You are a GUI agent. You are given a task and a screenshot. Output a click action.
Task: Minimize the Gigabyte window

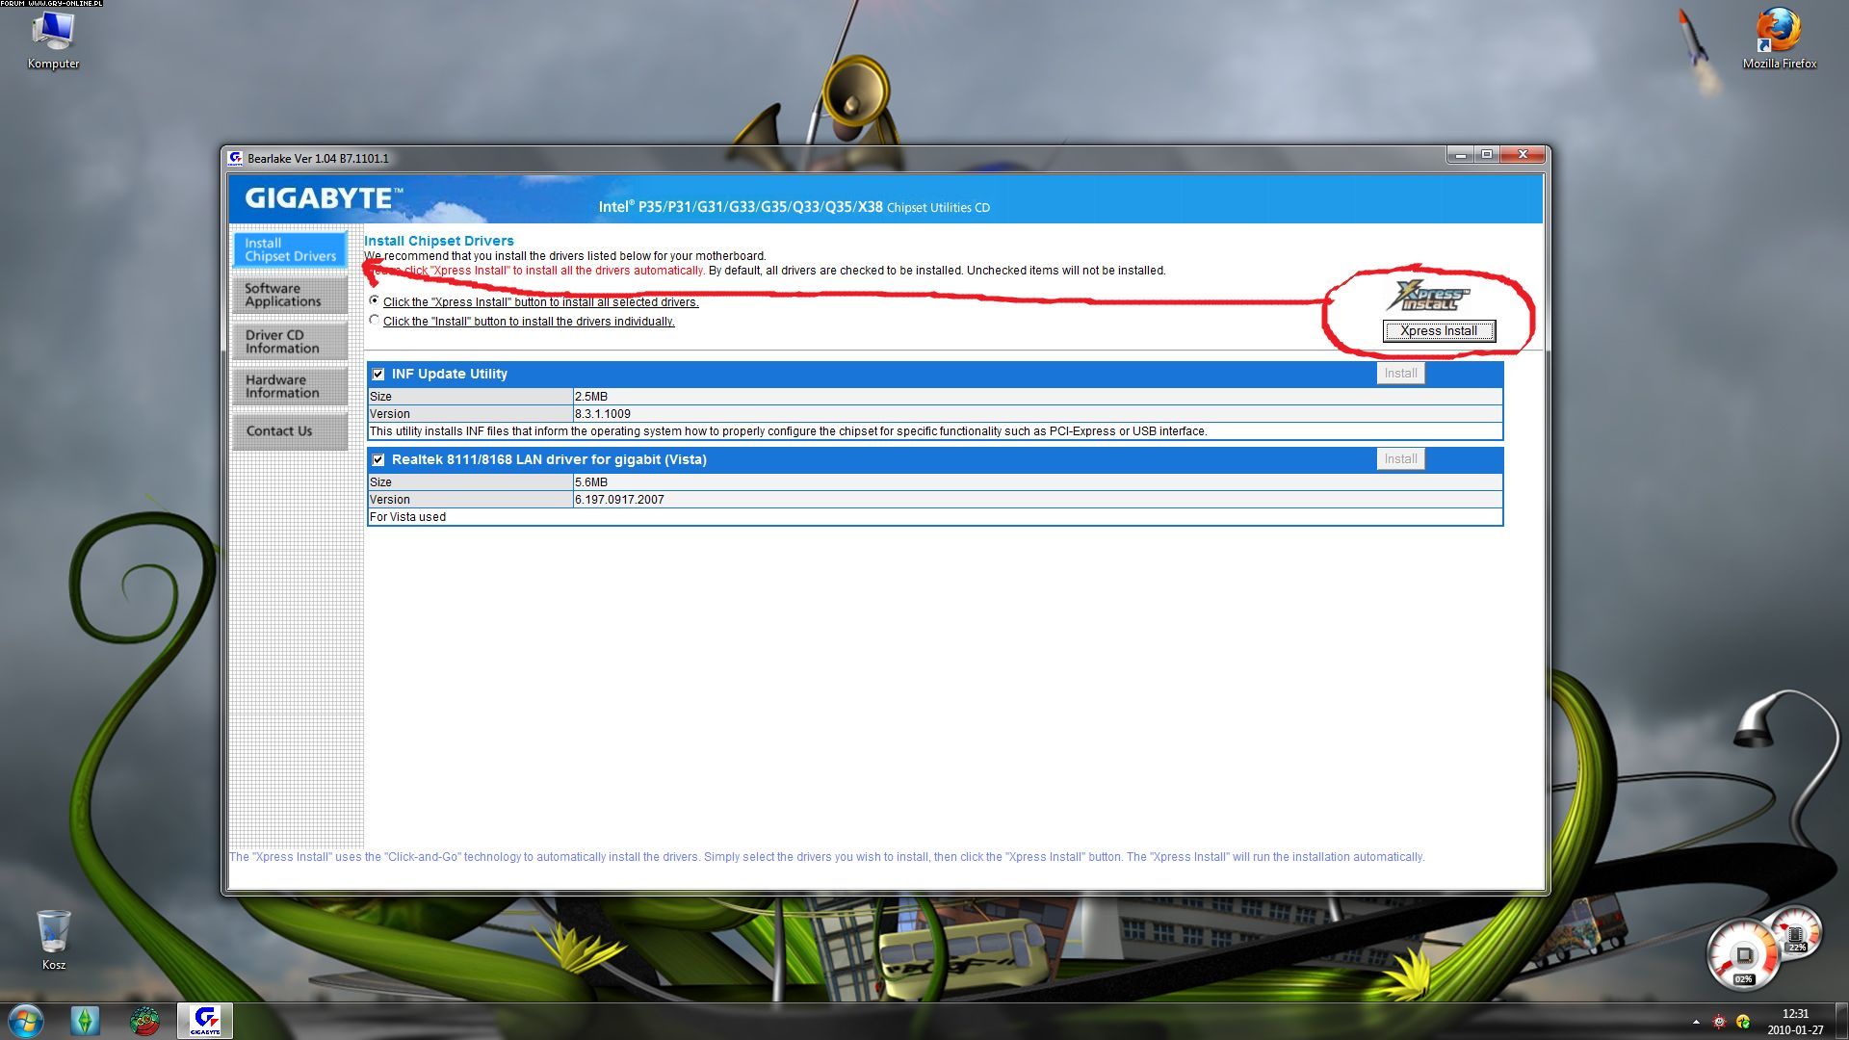coord(1460,154)
